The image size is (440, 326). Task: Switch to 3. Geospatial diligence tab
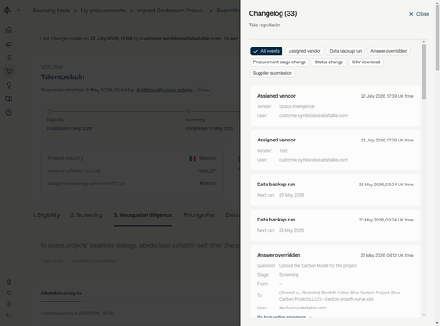click(x=143, y=215)
